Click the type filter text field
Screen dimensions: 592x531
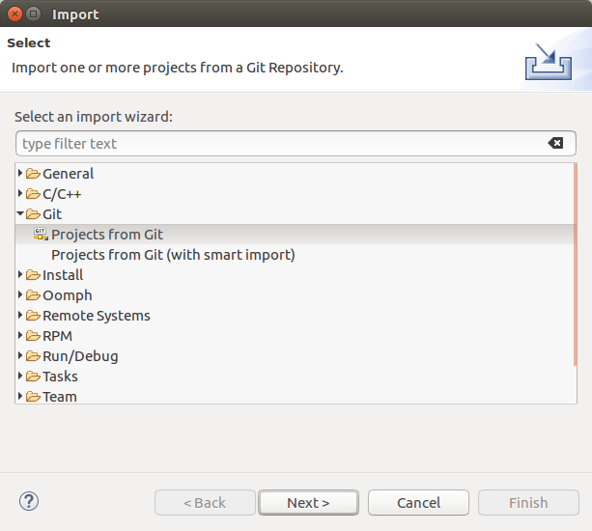280,144
